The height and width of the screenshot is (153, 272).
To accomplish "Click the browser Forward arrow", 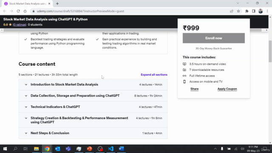I will [11, 11].
